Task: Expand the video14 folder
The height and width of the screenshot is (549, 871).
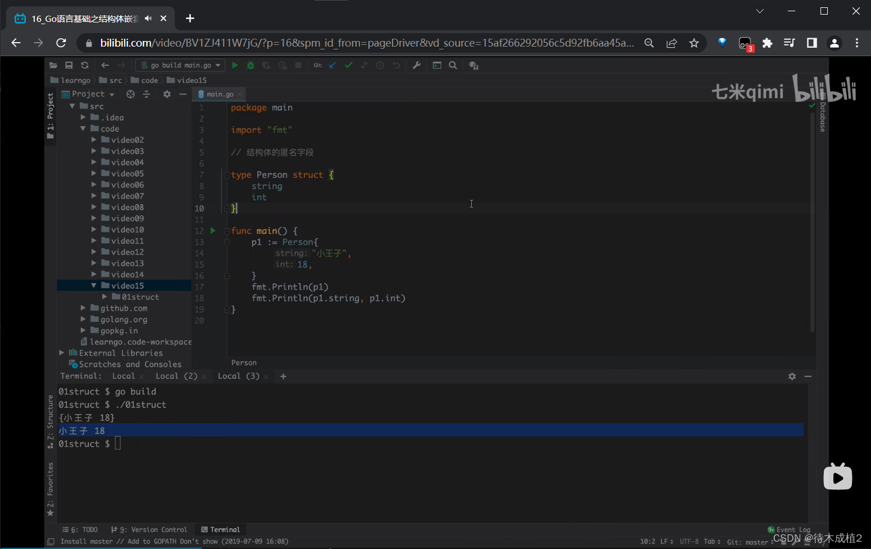Action: pos(94,274)
